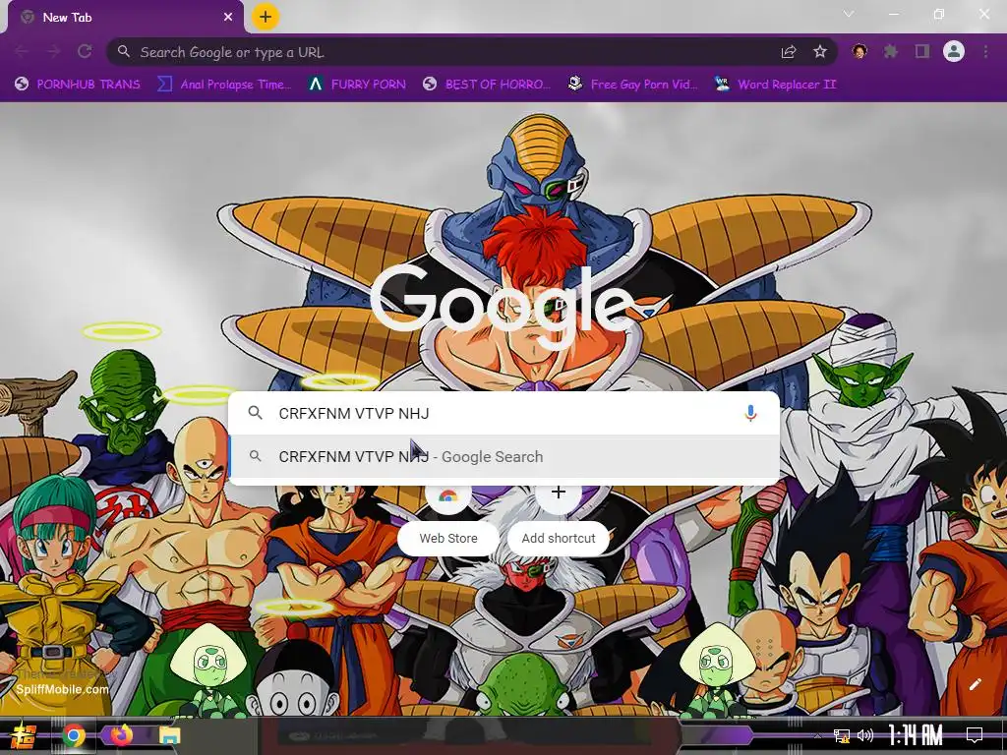Viewport: 1007px width, 755px height.
Task: Open the Chrome profile avatar
Action: tap(954, 51)
